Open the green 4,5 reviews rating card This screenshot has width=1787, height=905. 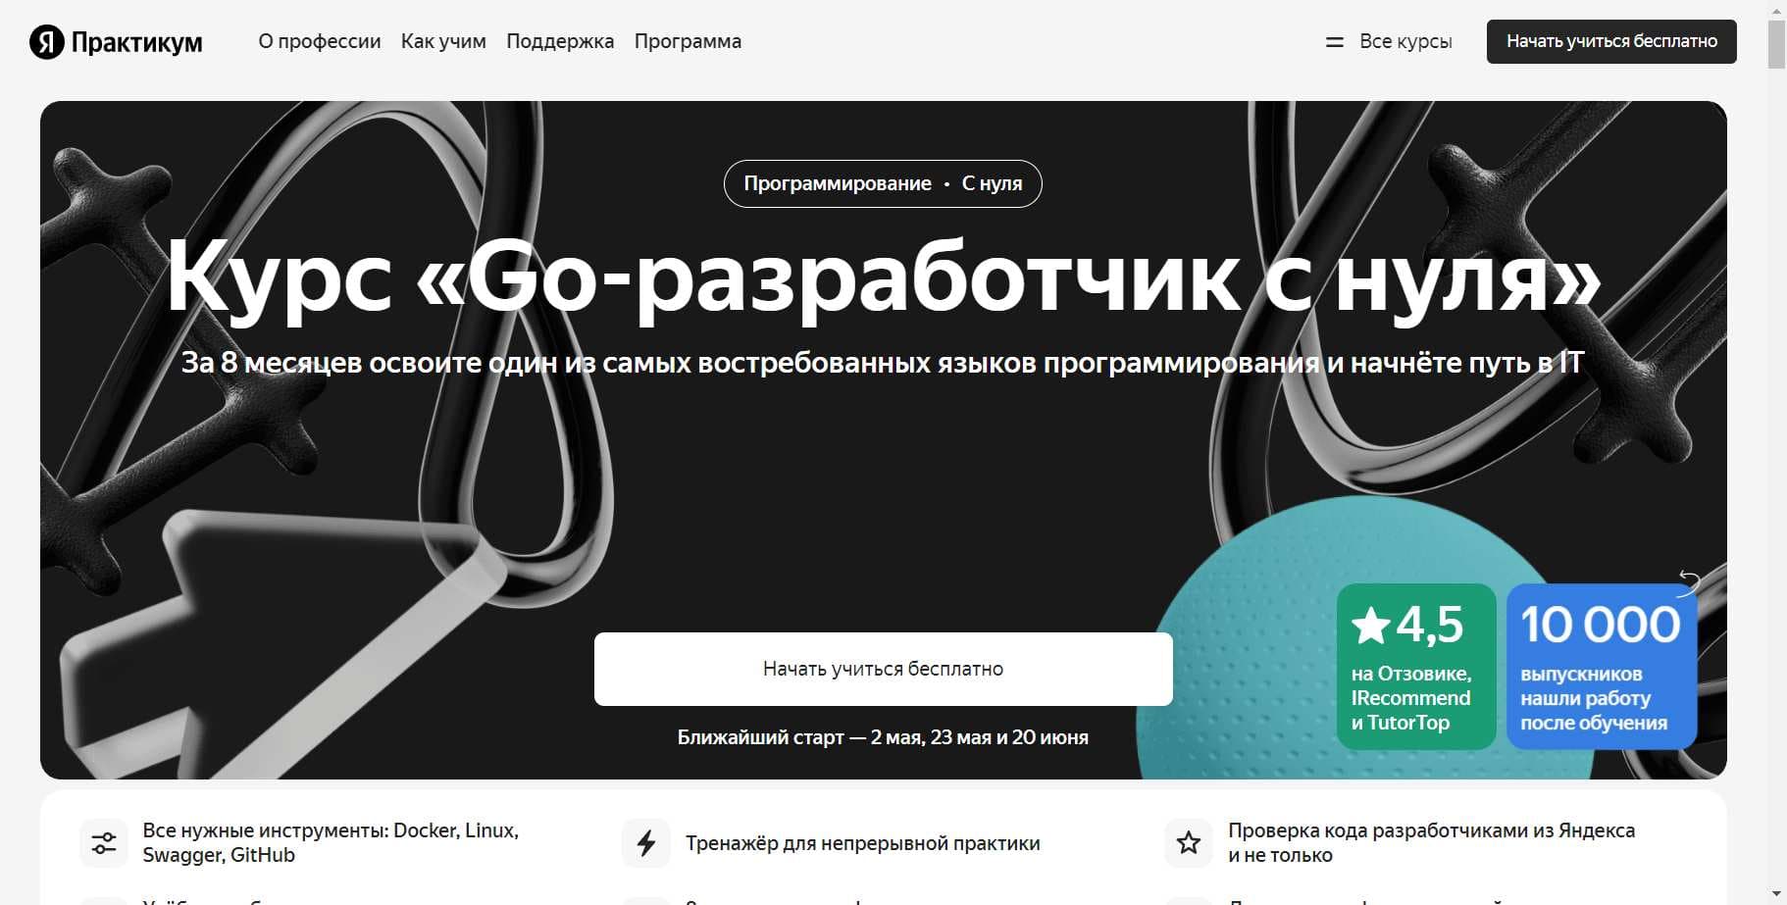click(x=1416, y=667)
